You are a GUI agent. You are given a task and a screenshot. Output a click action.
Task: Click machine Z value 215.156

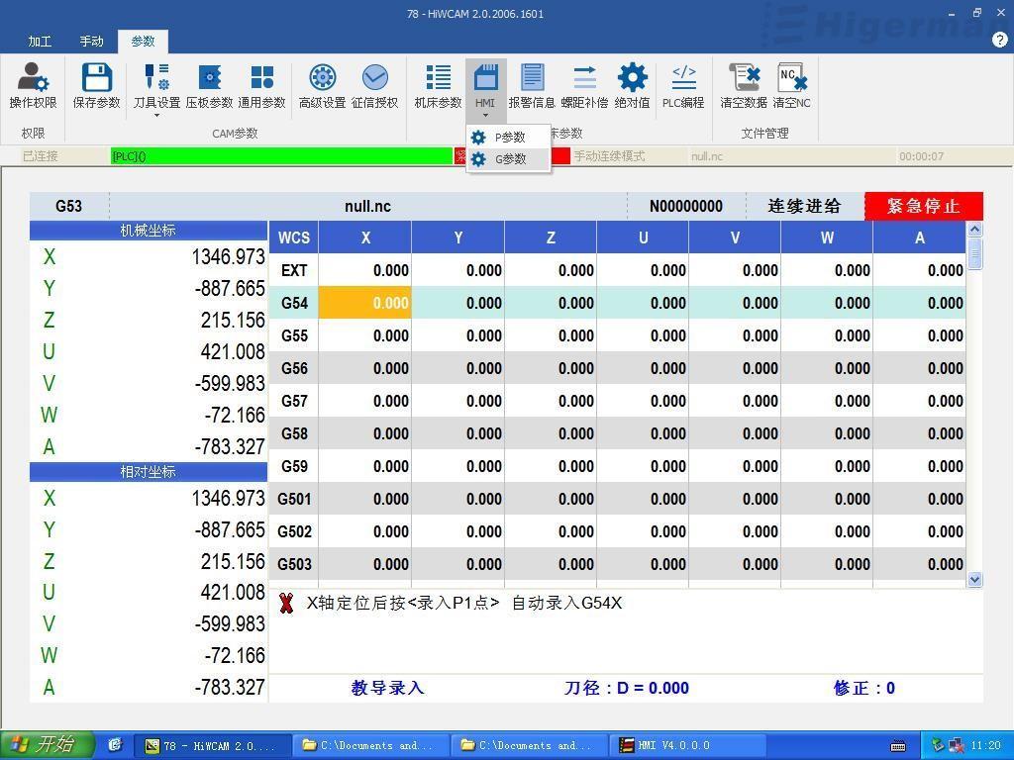pos(232,320)
